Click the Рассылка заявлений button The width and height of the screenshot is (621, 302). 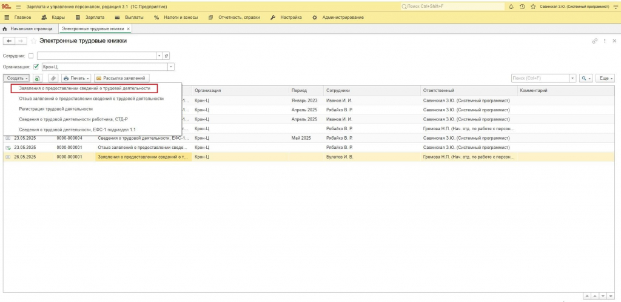click(121, 78)
